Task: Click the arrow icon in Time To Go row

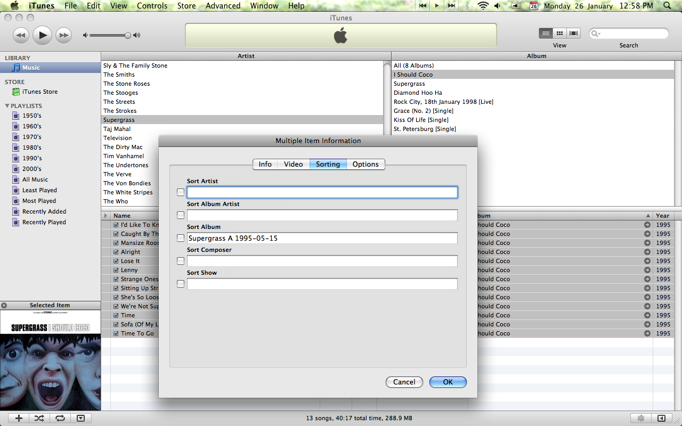Action: point(647,333)
